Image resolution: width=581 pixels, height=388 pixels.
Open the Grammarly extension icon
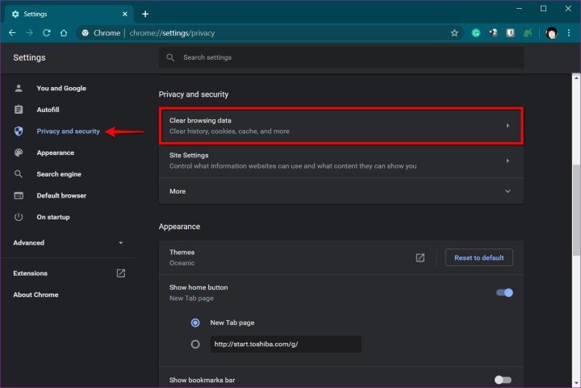click(476, 33)
